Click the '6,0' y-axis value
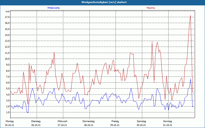This screenshot has height=128, width=205. click(x=8, y=82)
